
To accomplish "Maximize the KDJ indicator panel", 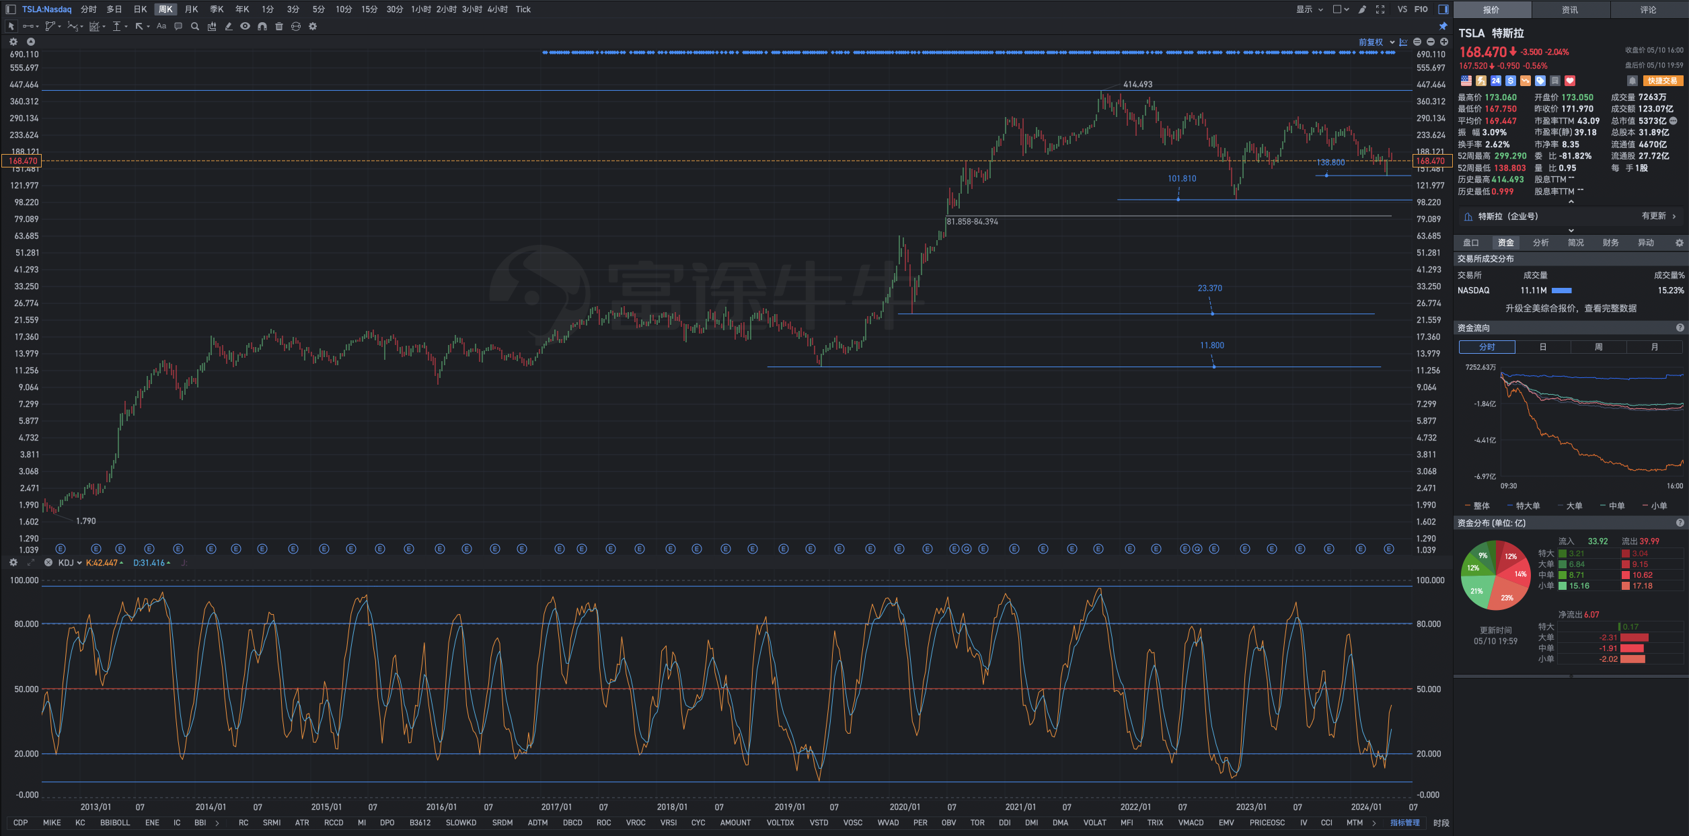I will coord(31,563).
